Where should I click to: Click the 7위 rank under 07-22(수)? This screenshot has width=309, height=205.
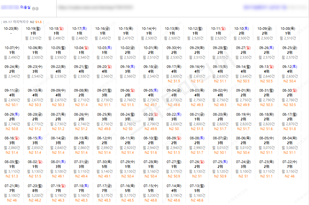tap(290, 167)
